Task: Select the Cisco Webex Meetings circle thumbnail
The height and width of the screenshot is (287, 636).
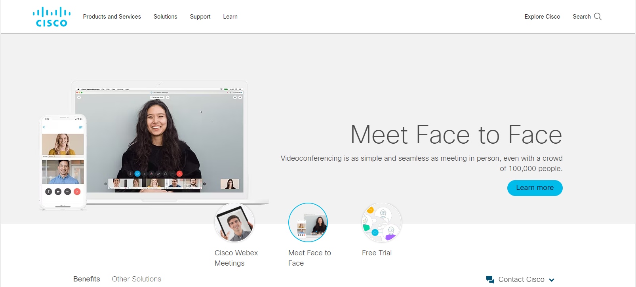Action: point(234,222)
